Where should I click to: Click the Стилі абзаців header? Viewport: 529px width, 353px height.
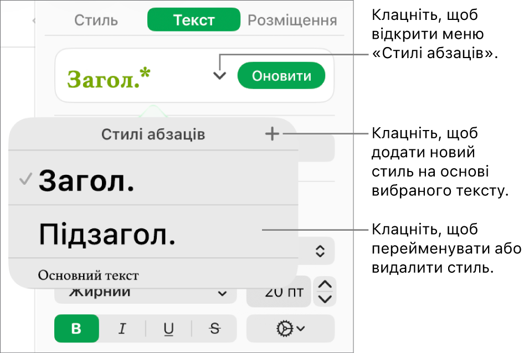pos(153,134)
